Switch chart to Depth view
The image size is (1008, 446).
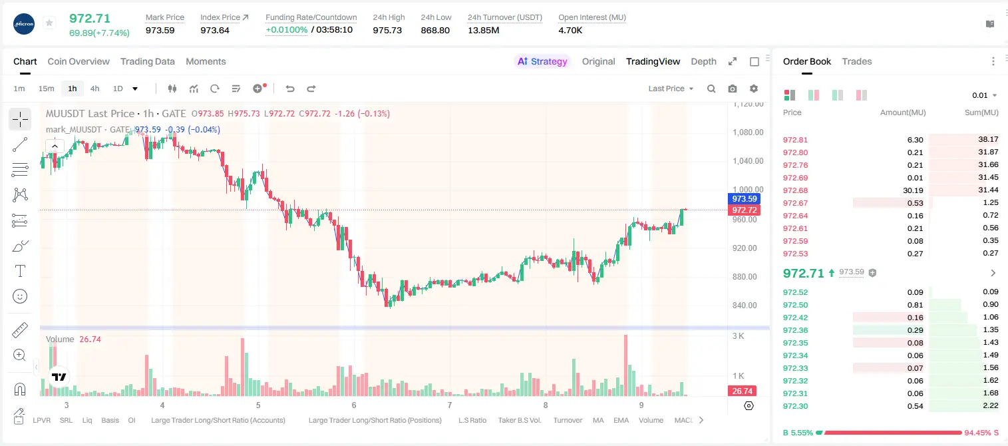coord(703,61)
